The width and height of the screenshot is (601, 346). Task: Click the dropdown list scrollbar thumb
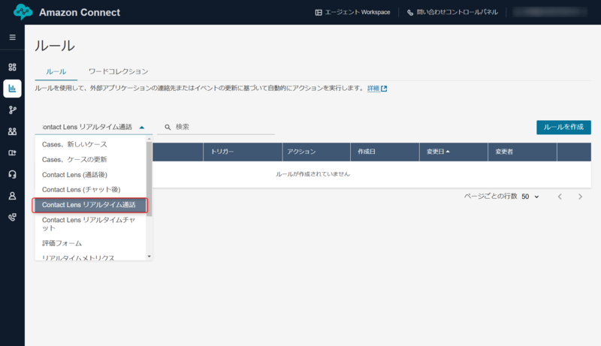click(x=149, y=179)
